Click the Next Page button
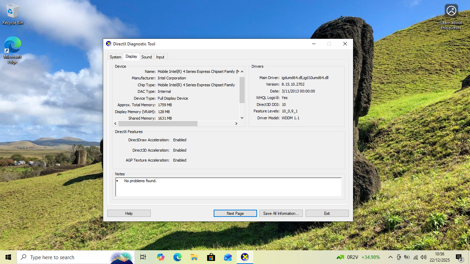Screen dimensions: 470x264 click(x=235, y=213)
